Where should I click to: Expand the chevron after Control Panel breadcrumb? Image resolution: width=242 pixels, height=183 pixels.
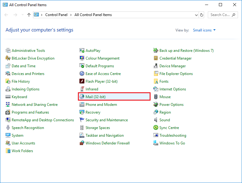tap(71, 15)
